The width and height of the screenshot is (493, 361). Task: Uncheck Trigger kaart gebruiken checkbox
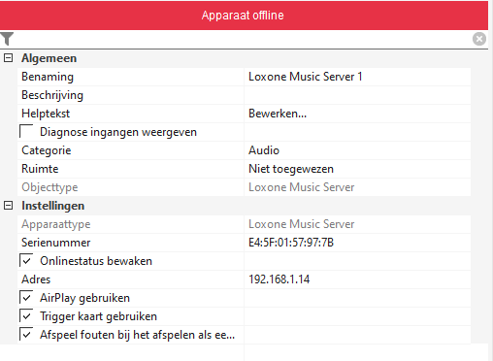click(x=26, y=316)
